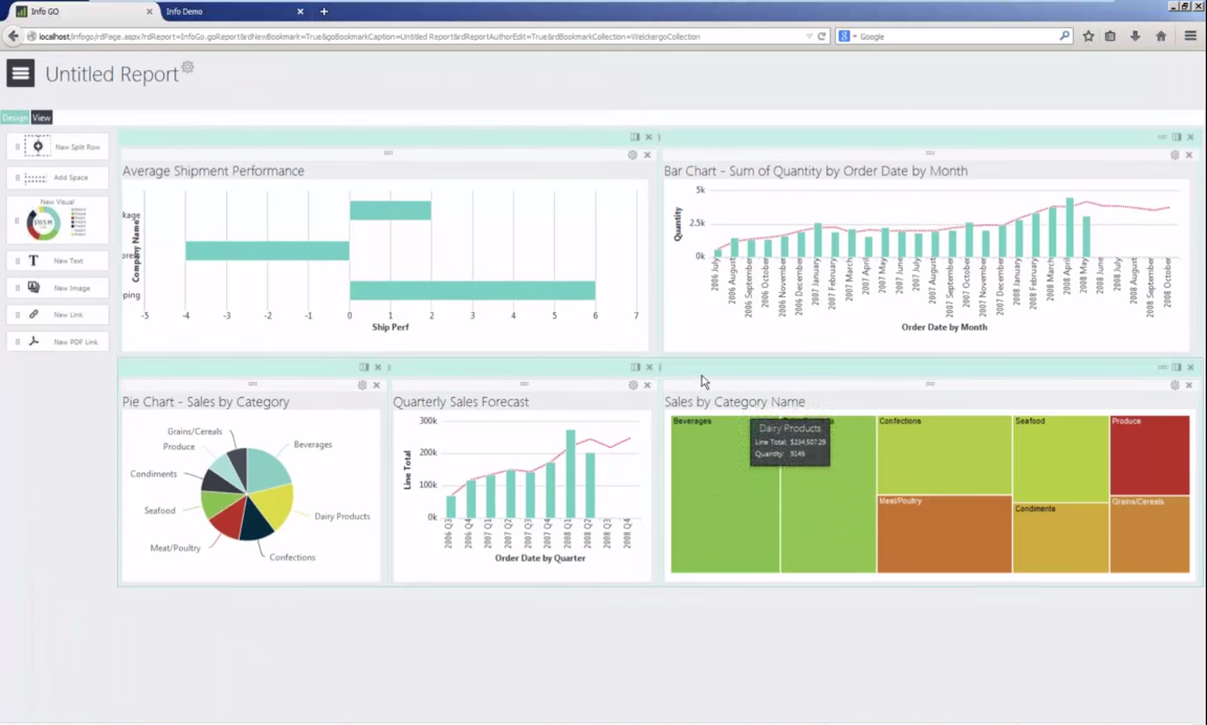Select the New Visual donut chart thumbnail
Image resolution: width=1207 pixels, height=725 pixels.
coord(43,223)
